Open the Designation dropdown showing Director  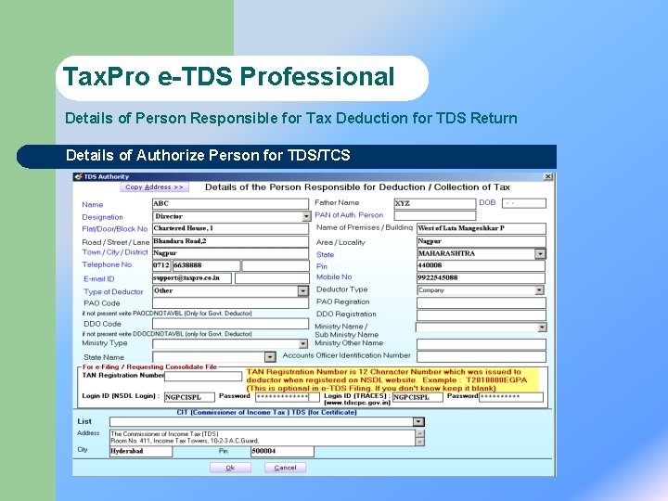coord(306,216)
